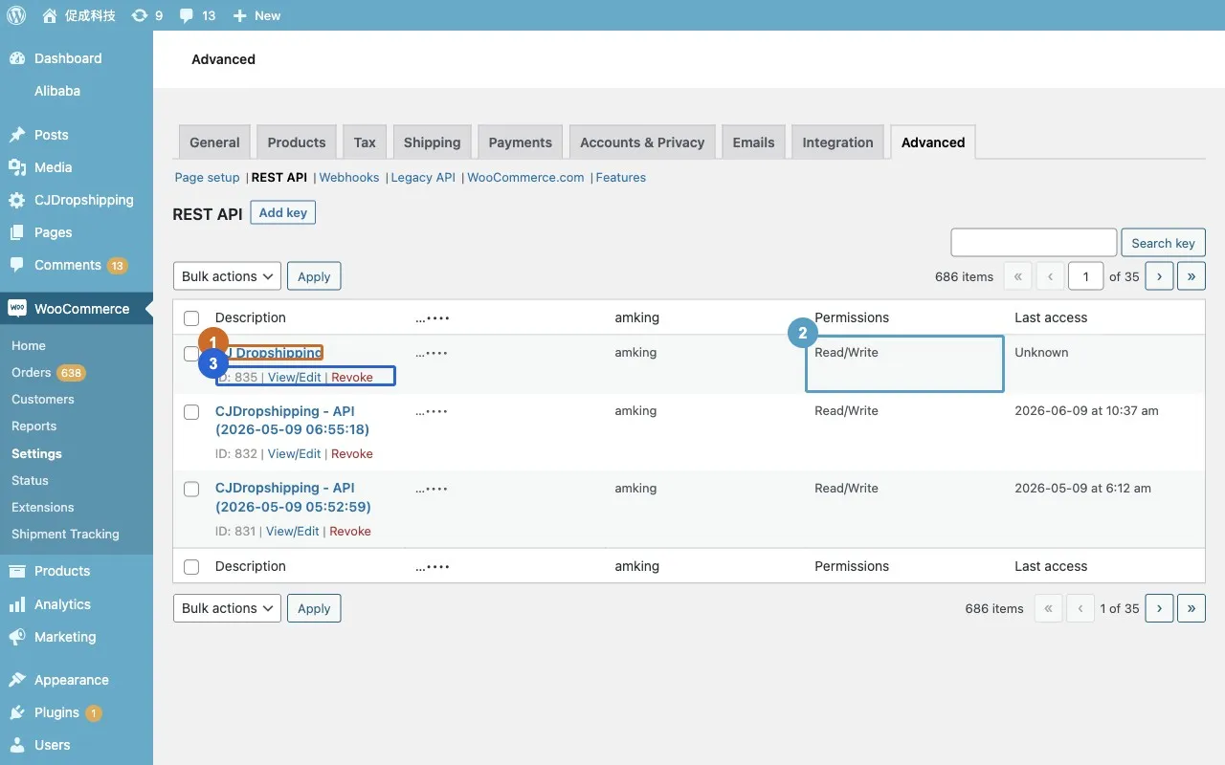Open the Marketing megaphone icon
Screen dimensions: 1225x765
17,637
